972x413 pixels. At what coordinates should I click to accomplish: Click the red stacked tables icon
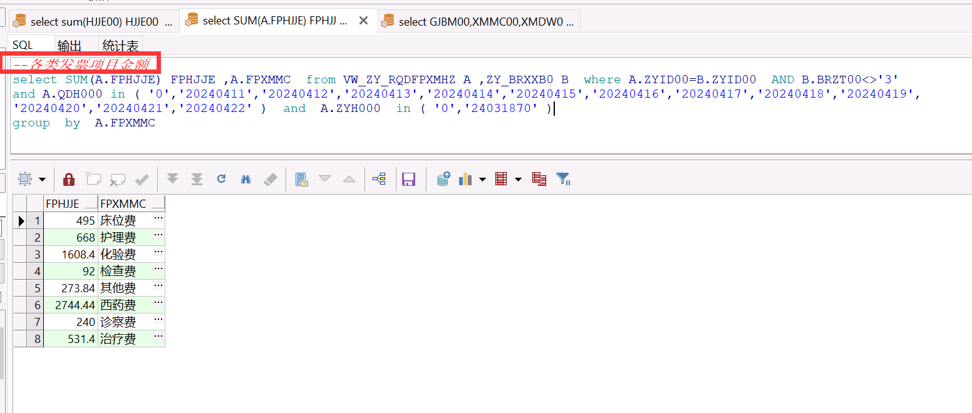click(539, 179)
